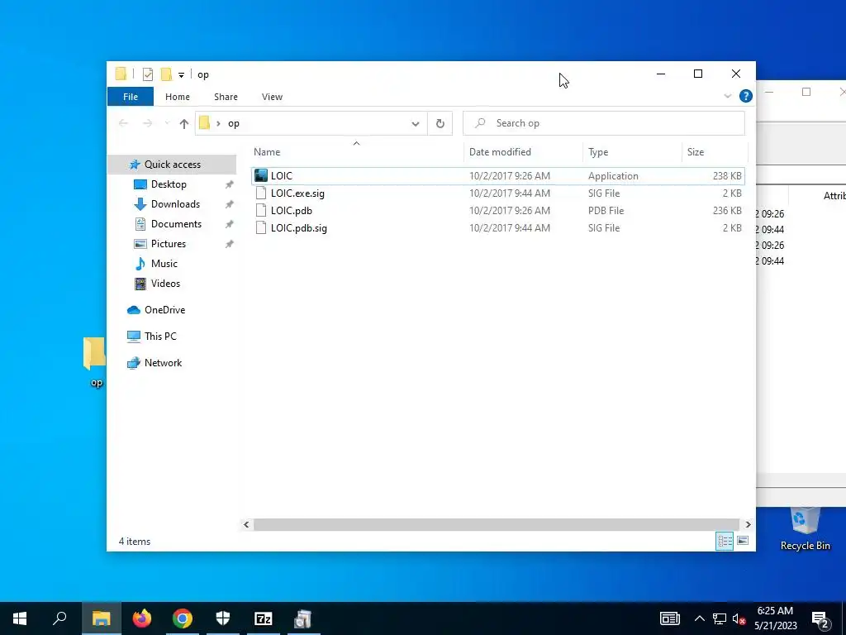Viewport: 846px width, 635px height.
Task: Click the scroll left arrow
Action: tap(246, 525)
